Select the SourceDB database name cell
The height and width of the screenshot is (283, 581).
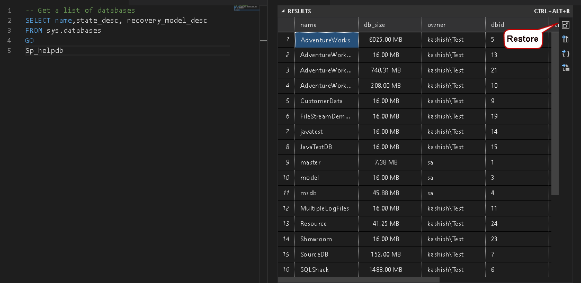326,254
